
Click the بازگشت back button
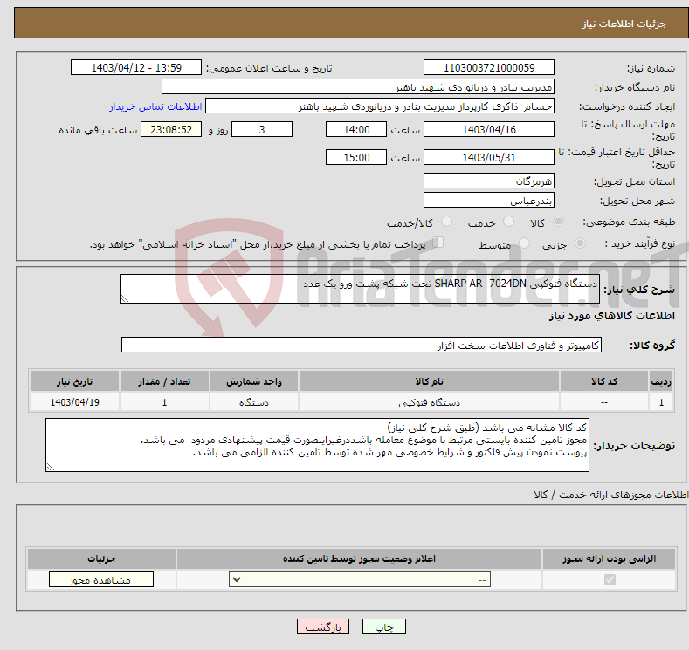pos(323,627)
